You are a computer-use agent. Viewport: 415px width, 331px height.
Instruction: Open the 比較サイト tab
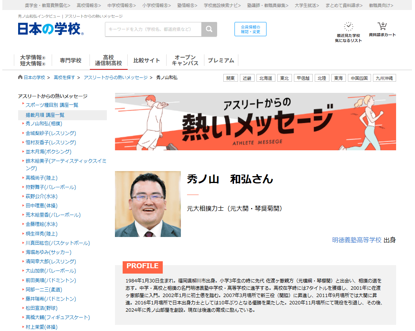pos(147,60)
